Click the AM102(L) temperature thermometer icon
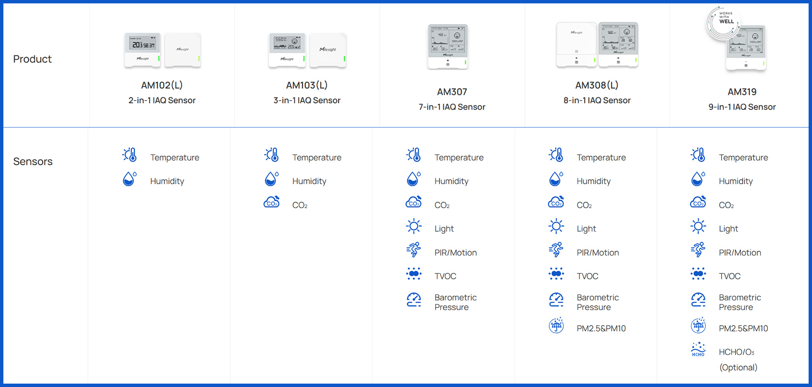The height and width of the screenshot is (387, 812). click(130, 155)
